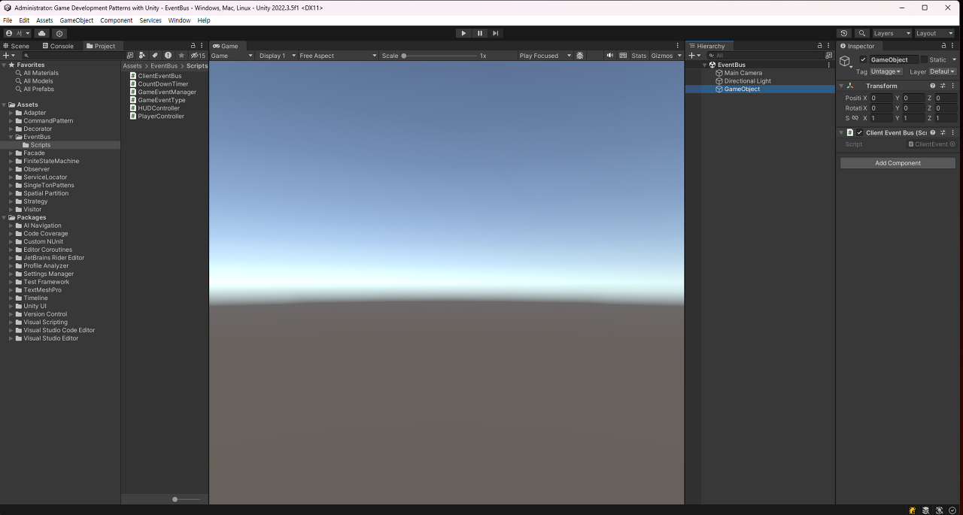963x515 pixels.
Task: Switch to the Console tab
Action: pyautogui.click(x=58, y=46)
